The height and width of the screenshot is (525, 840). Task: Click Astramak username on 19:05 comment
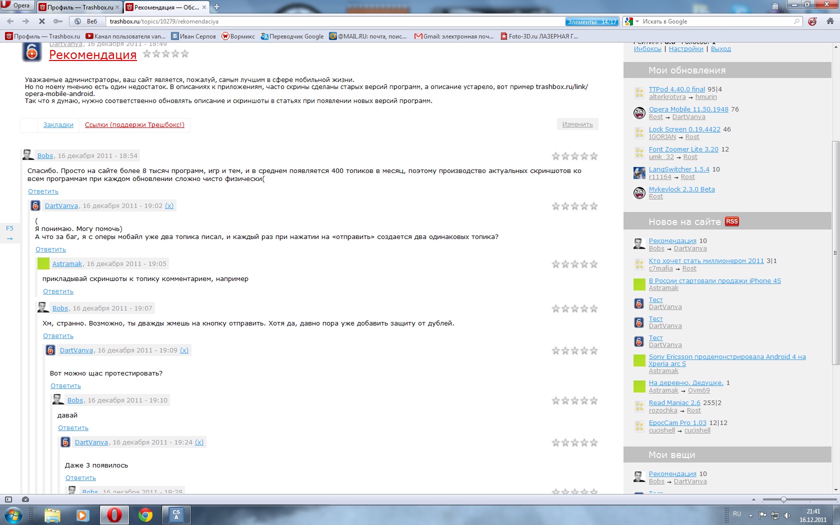[67, 264]
